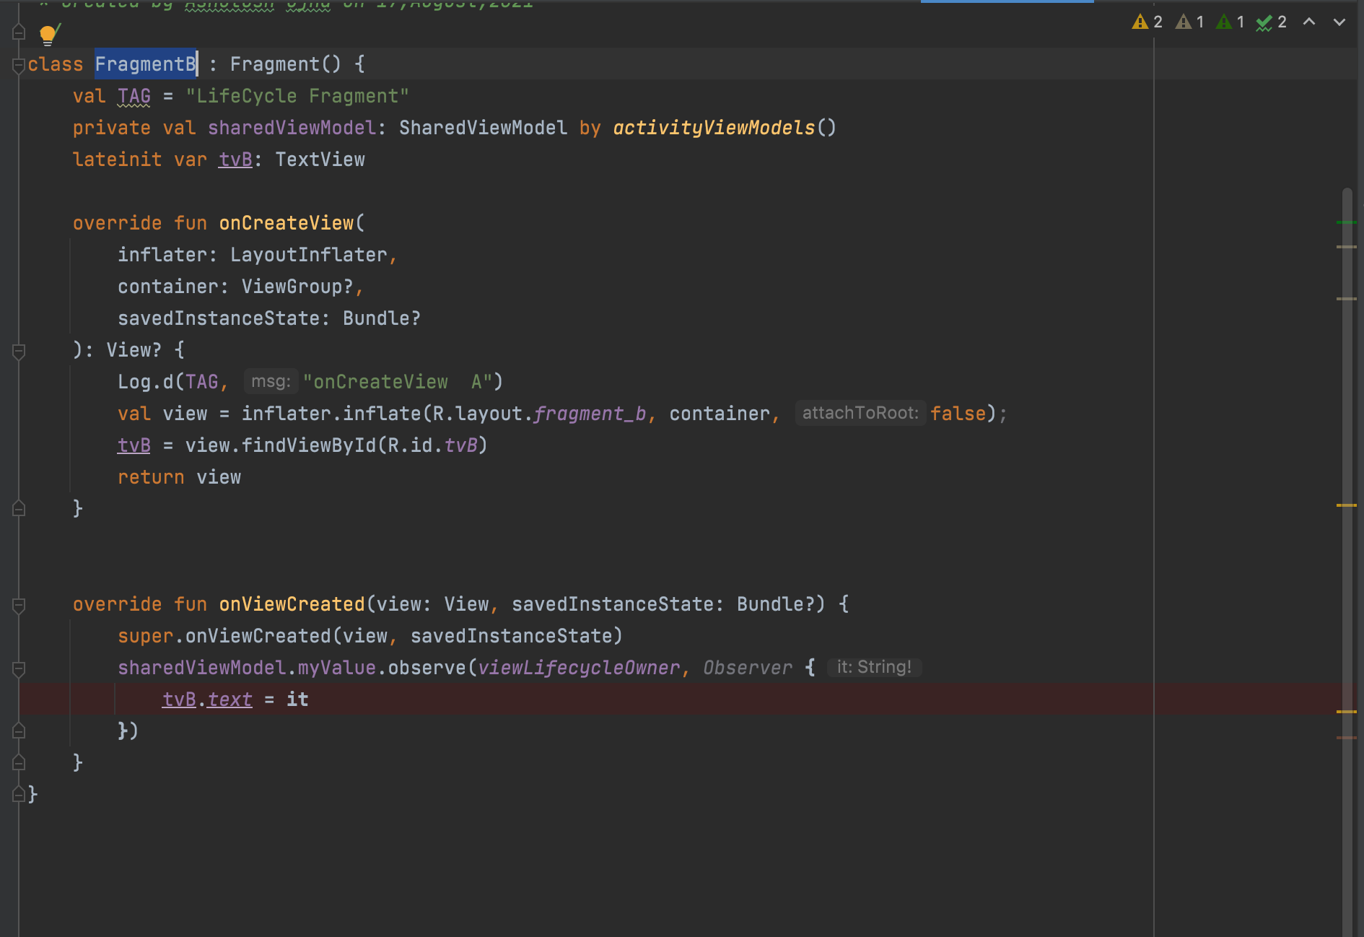Click fold end marker at class closing brace
The width and height of the screenshot is (1364, 937).
click(19, 795)
